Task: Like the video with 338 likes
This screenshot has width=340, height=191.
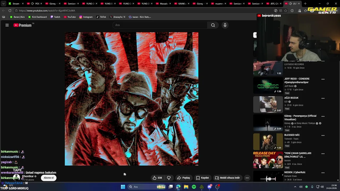Action: click(157, 178)
